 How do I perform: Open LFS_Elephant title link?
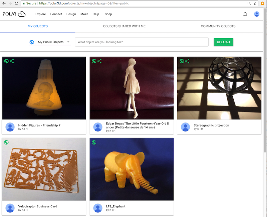[115, 206]
